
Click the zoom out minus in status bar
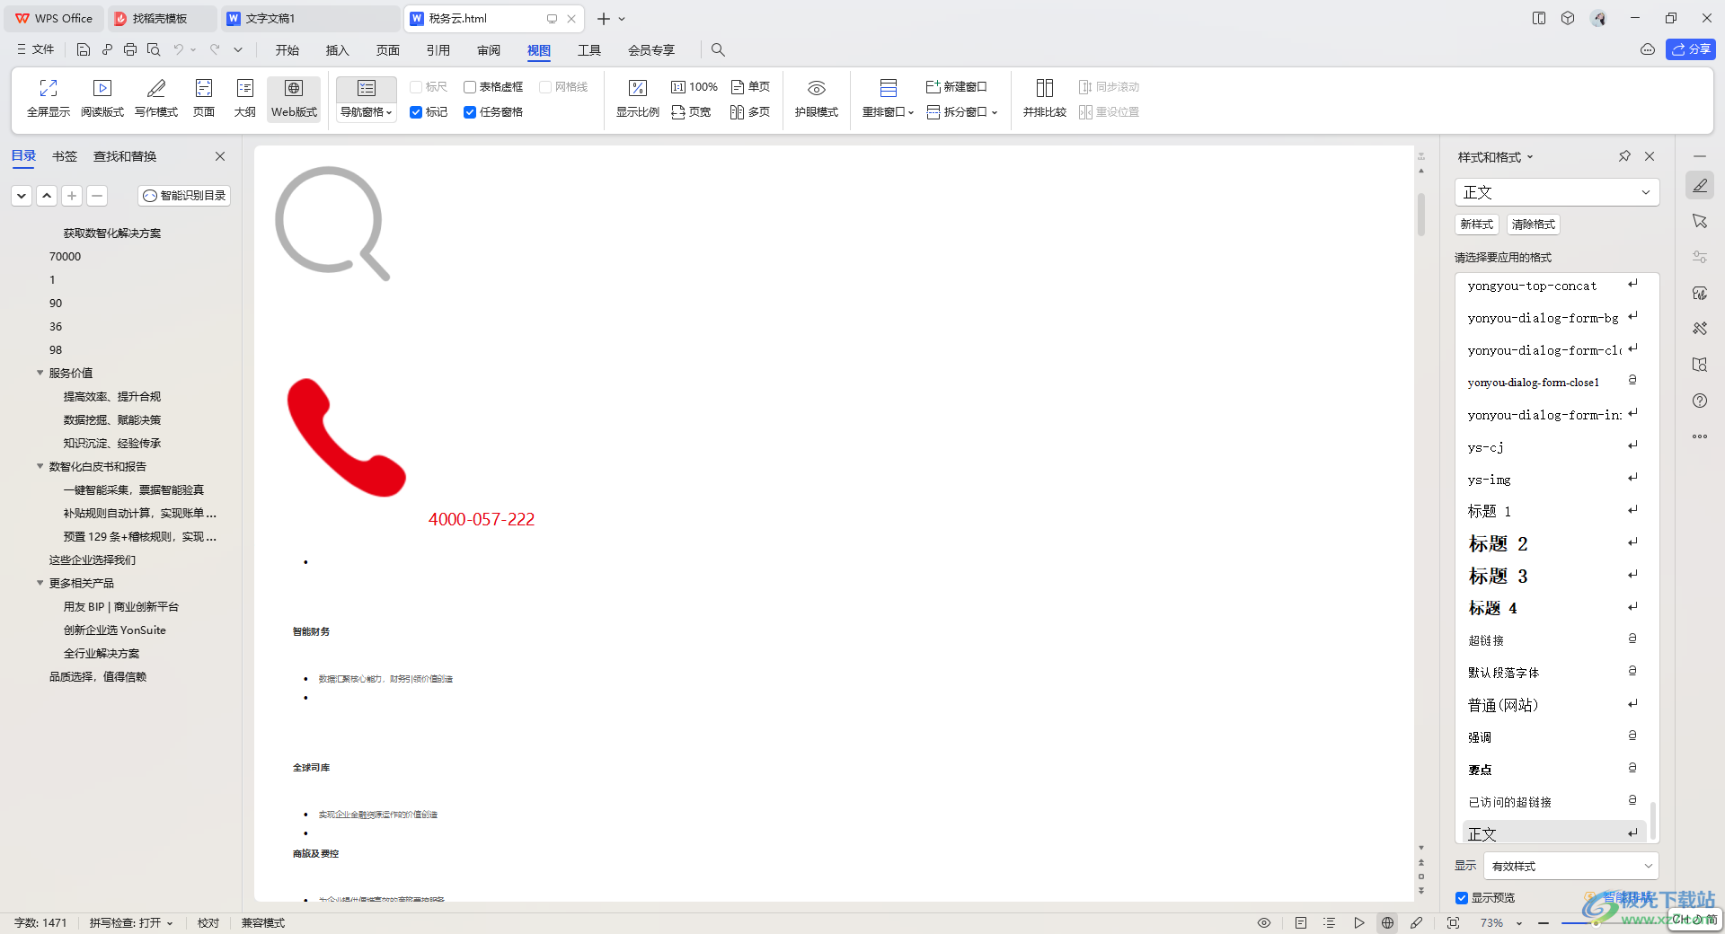(1544, 923)
